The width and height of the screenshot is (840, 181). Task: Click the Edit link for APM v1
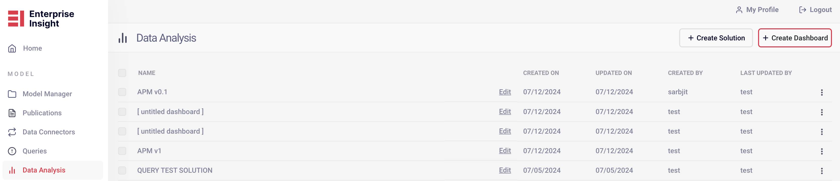(505, 151)
